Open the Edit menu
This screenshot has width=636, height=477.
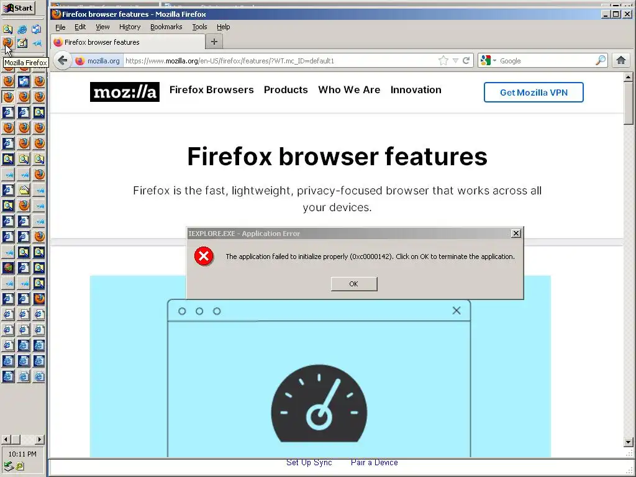pos(80,27)
